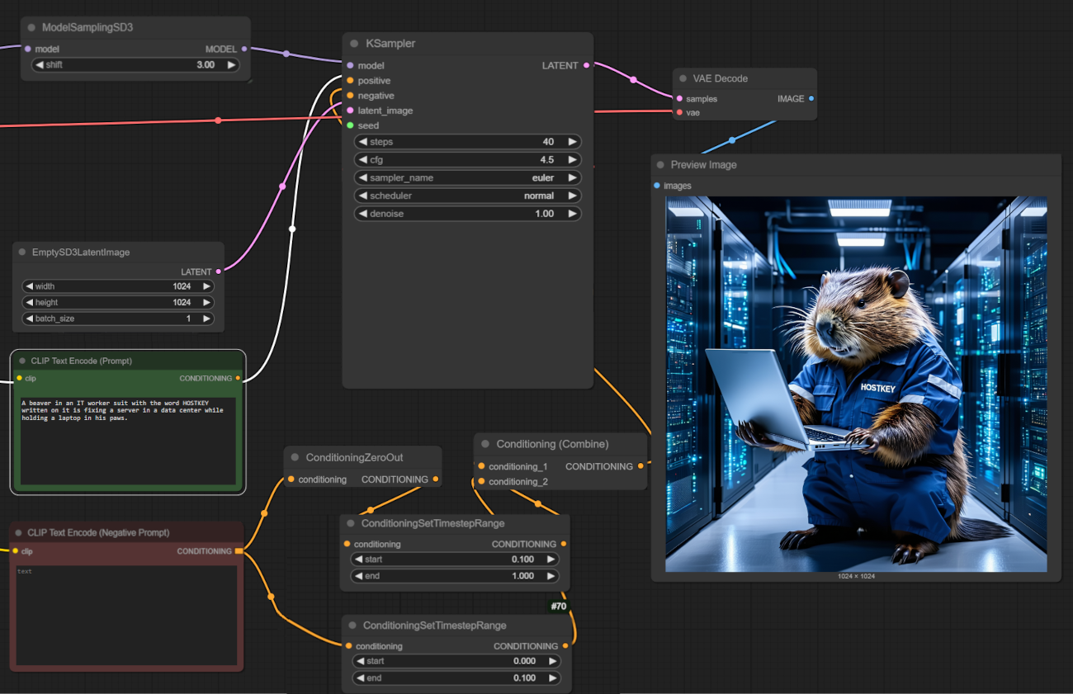Viewport: 1073px width, 694px height.
Task: Collapse the ModelSamplingSD3 node
Action: coord(31,28)
